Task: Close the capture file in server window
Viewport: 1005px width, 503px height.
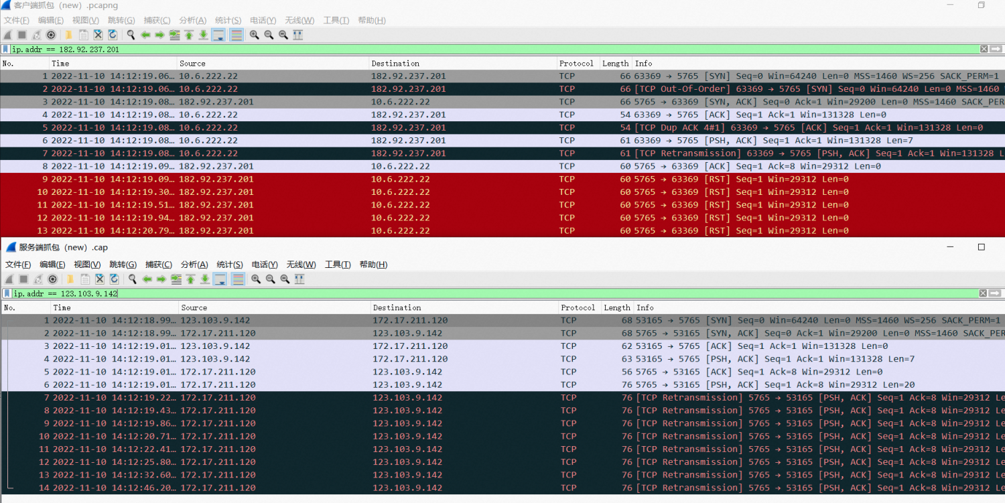Action: [x=99, y=279]
